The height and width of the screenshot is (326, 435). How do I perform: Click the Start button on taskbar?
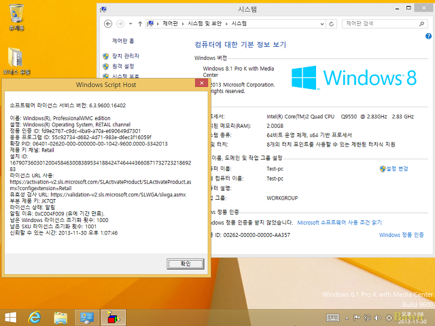[11, 317]
